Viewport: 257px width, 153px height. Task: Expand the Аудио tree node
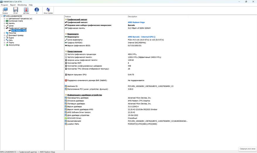[x=4, y=38]
